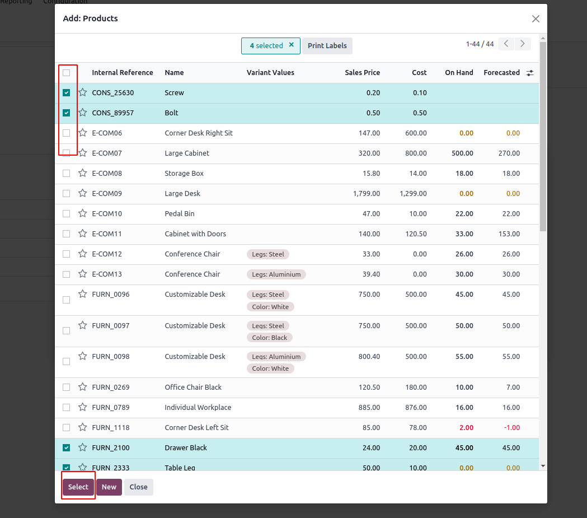The image size is (587, 518).
Task: Sort by the Forecasted column header
Action: point(501,73)
